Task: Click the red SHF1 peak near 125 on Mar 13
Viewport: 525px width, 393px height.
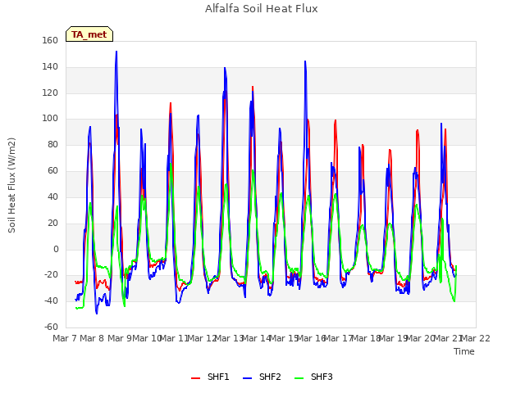Action: (253, 87)
